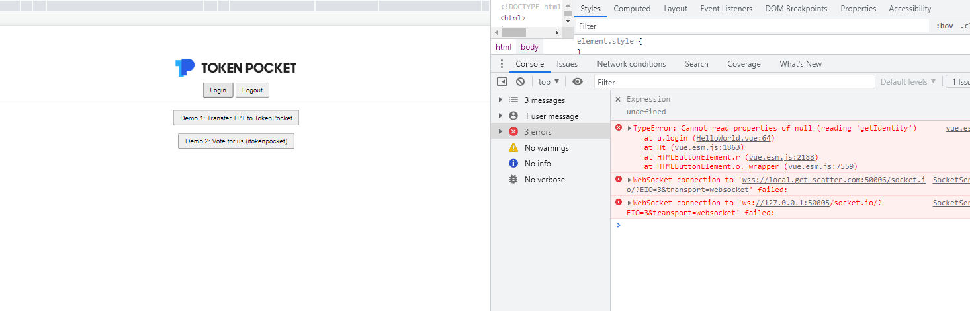Open the What's New drawer tab
The height and width of the screenshot is (311, 970).
pos(801,64)
